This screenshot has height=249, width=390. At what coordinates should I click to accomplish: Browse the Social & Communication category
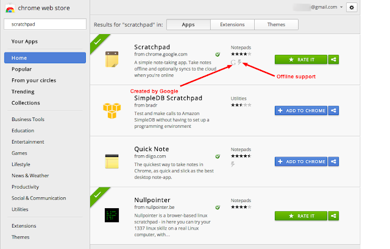click(x=39, y=198)
